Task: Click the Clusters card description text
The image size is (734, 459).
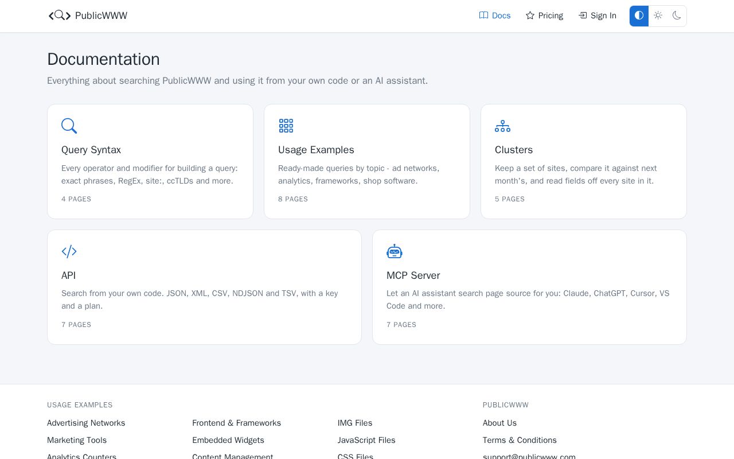Action: 576,174
